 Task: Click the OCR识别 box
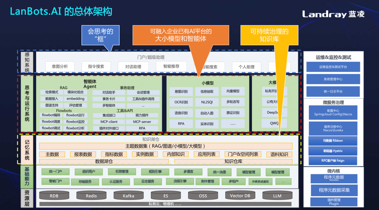click(x=181, y=102)
